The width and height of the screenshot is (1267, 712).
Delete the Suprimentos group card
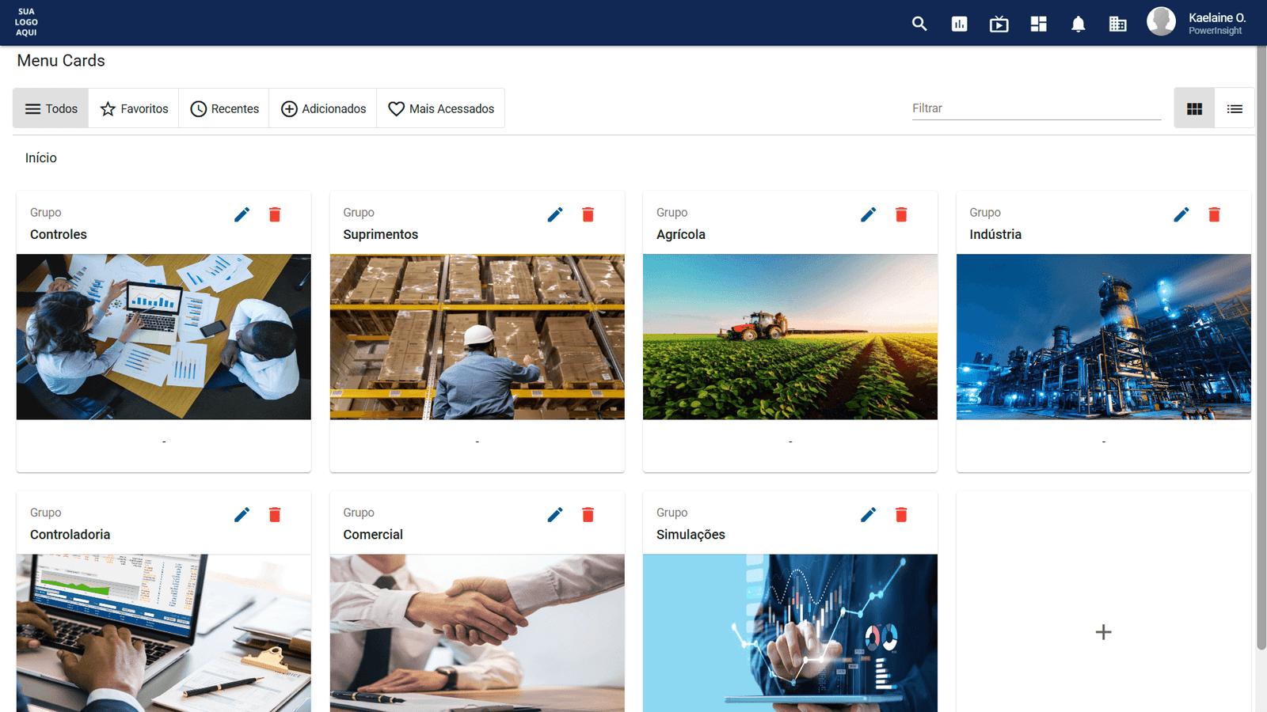point(588,214)
